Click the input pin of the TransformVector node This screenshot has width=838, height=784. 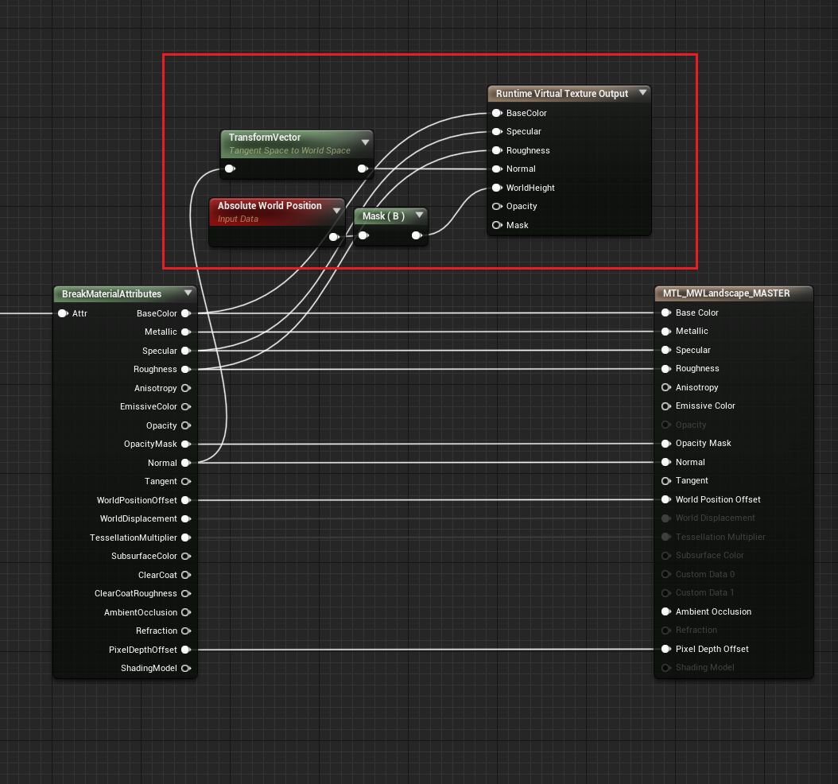tap(230, 169)
